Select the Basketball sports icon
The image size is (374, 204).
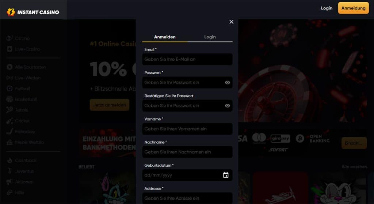(x=9, y=99)
